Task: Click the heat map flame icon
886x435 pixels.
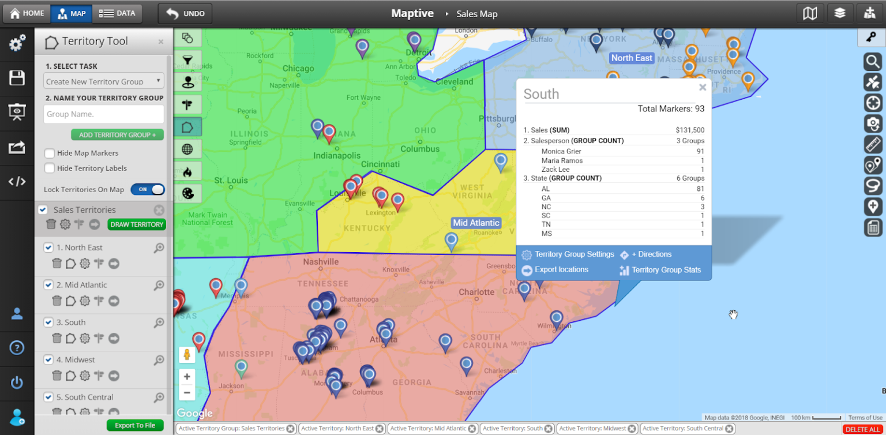Action: (x=187, y=171)
